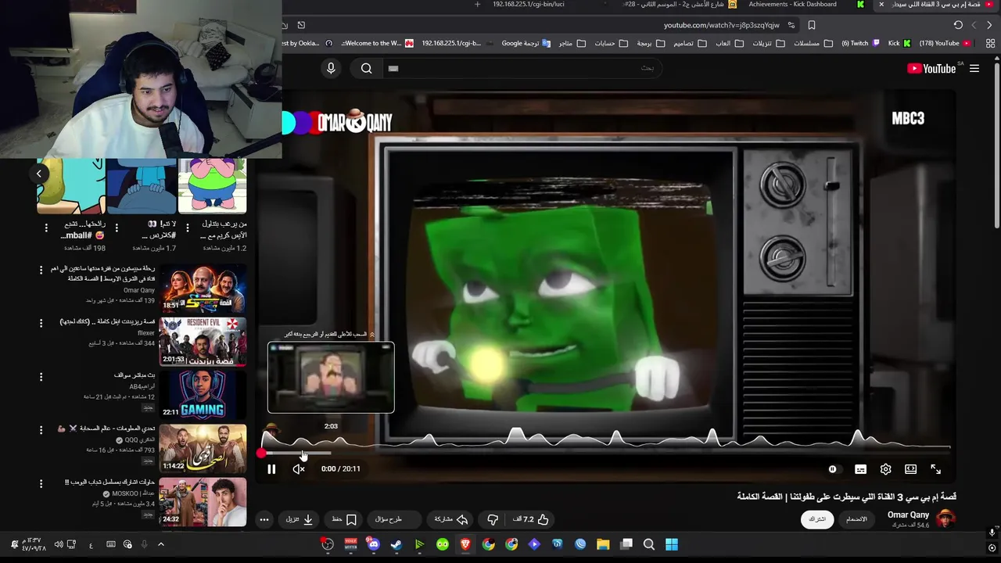Viewport: 1001px width, 563px height.
Task: Expand the system tray hidden icons chevron
Action: [x=161, y=544]
